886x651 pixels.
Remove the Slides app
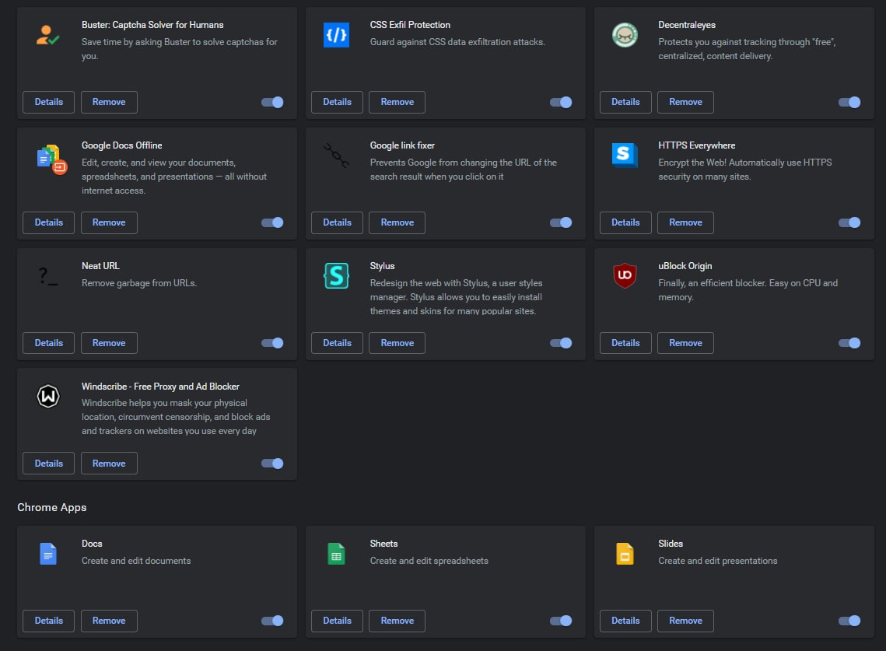pyautogui.click(x=685, y=621)
